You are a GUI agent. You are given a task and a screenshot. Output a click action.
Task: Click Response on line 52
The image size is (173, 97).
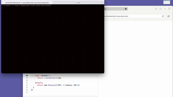point(52,85)
